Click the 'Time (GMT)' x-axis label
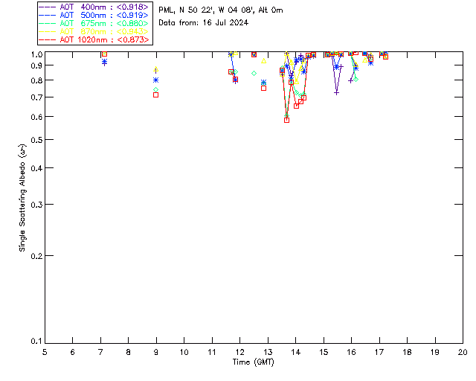Screen dimensions: 476x381 click(x=253, y=362)
